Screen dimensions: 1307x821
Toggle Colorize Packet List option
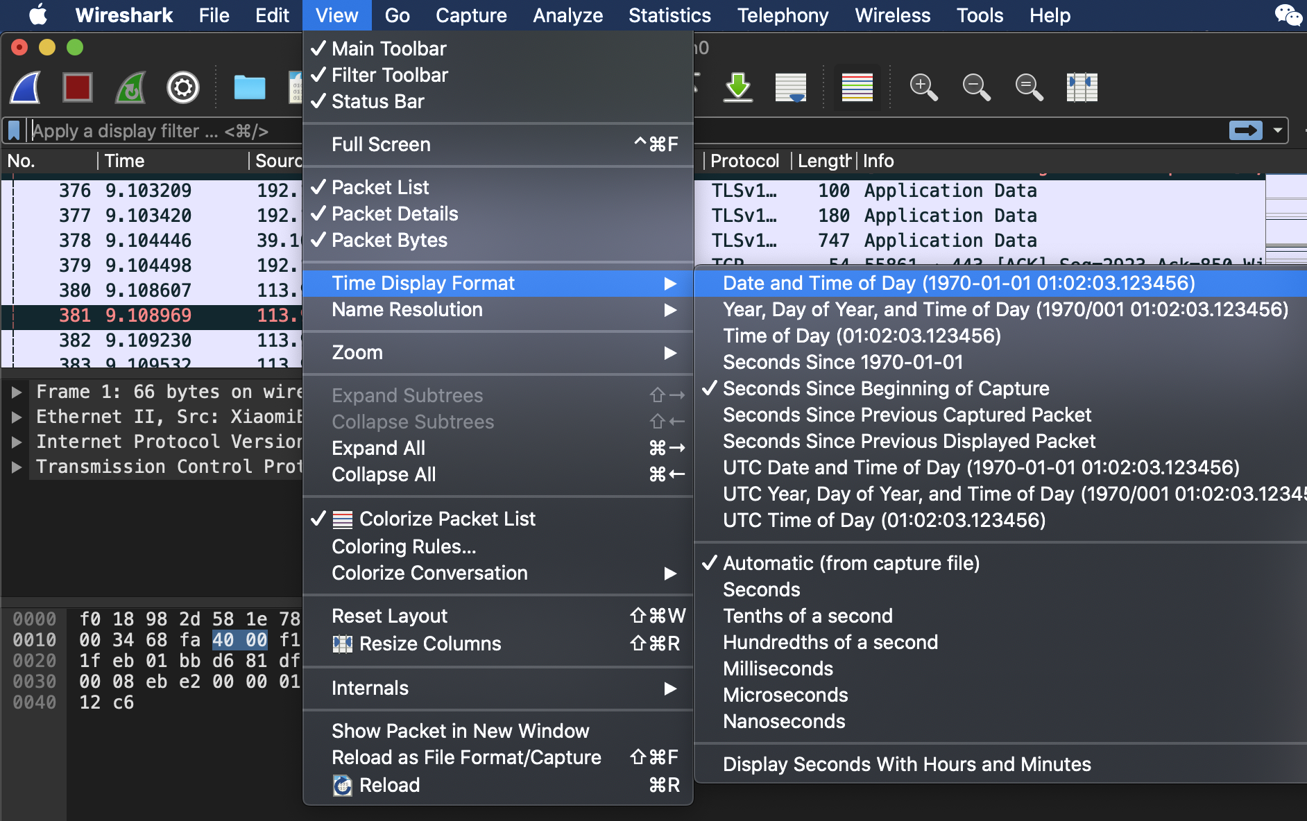498,519
